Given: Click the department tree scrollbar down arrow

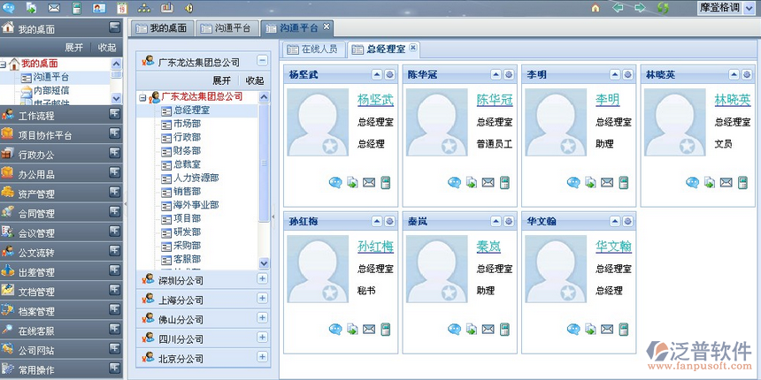Looking at the screenshot, I should pyautogui.click(x=264, y=262).
